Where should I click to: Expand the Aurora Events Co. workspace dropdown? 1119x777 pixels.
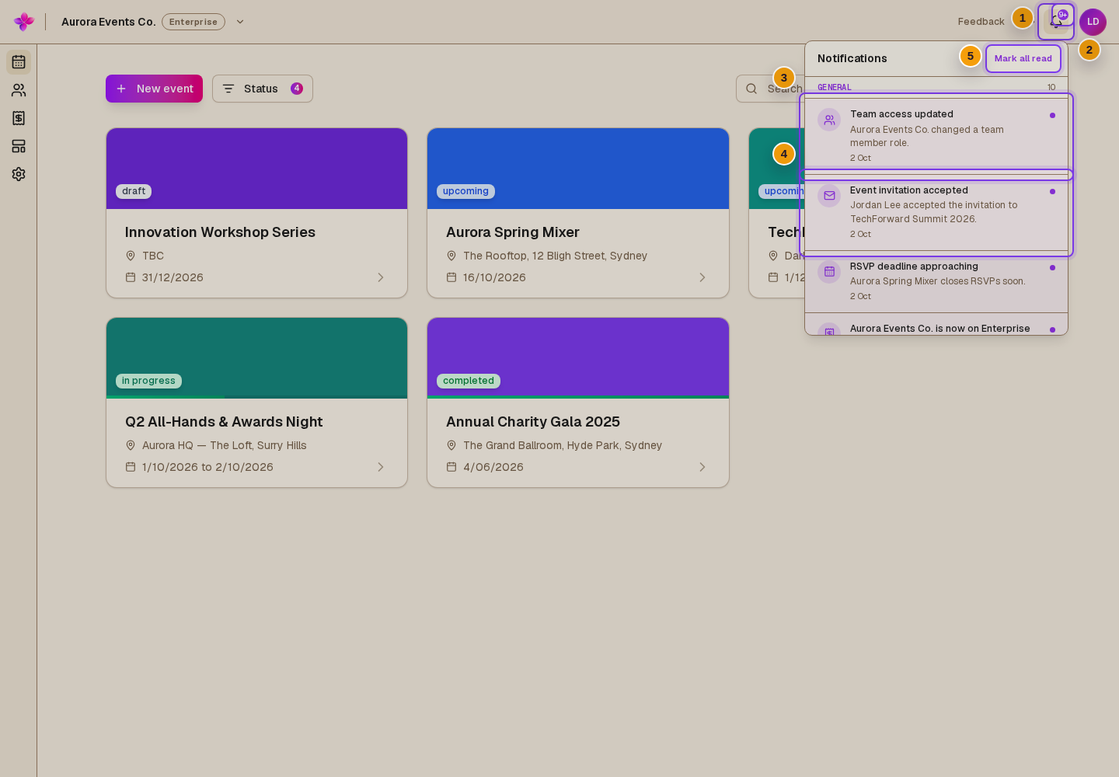240,22
